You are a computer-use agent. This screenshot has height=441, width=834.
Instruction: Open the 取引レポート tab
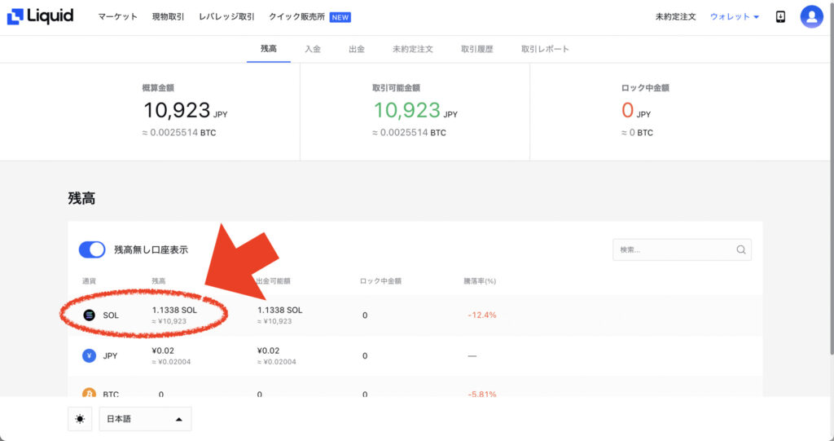[545, 49]
